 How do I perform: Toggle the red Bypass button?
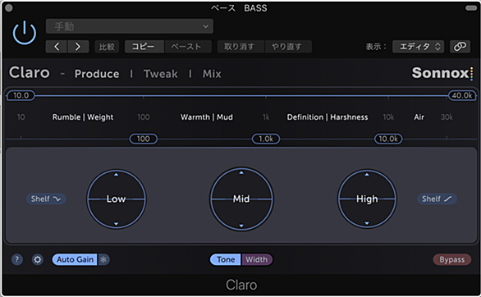tap(451, 259)
